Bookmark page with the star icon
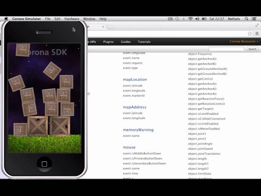 pos(250,33)
